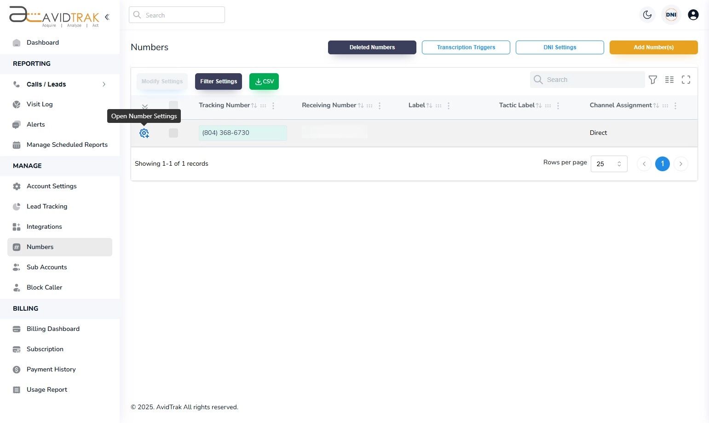Open Filter Settings

tap(219, 81)
